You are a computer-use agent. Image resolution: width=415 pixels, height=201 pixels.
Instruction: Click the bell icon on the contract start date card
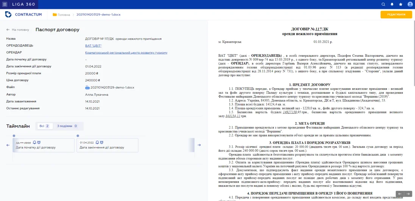(x=34, y=142)
